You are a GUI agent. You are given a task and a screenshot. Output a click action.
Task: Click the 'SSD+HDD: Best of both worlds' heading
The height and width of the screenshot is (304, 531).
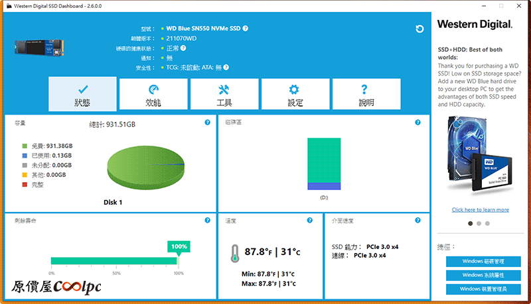click(x=470, y=54)
